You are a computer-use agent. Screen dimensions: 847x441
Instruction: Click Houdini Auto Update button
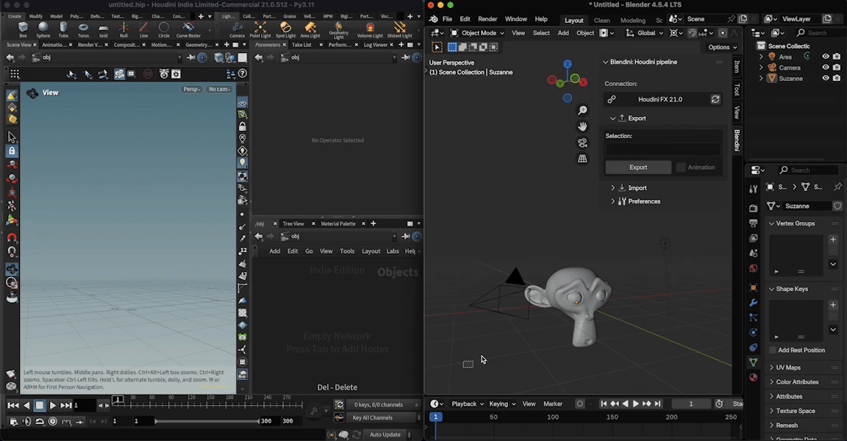[x=385, y=434]
